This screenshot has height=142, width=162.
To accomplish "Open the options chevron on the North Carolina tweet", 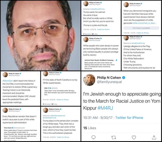I will [x=78, y=73].
